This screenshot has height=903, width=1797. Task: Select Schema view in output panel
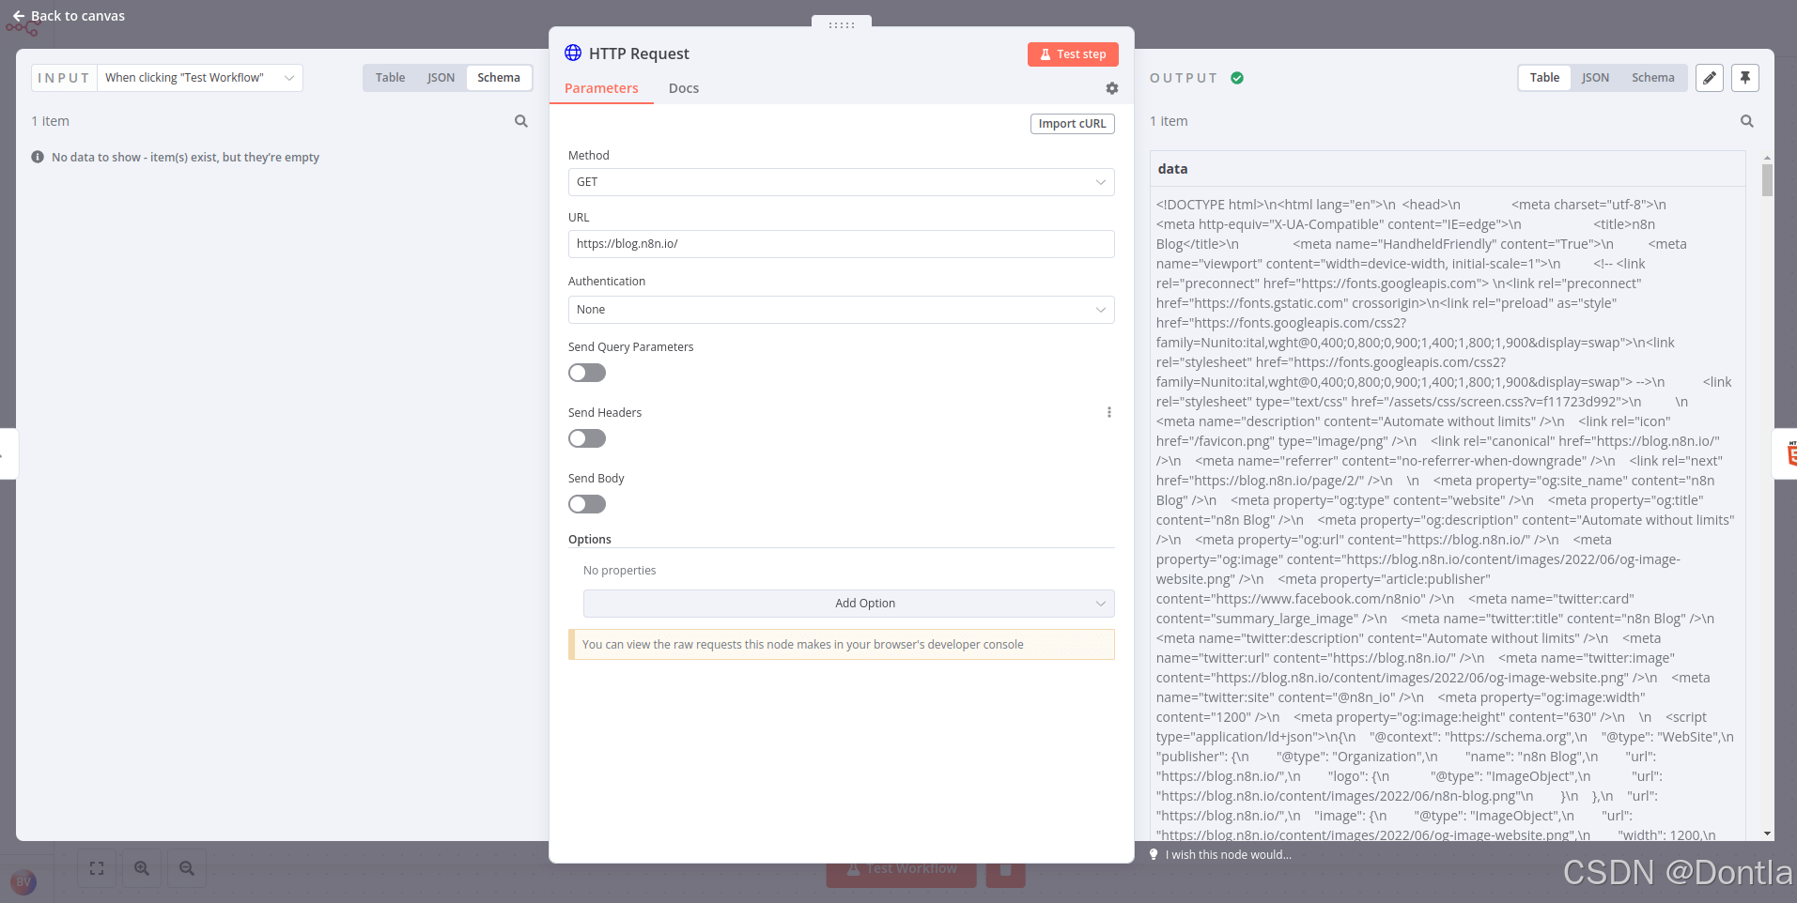click(1653, 78)
